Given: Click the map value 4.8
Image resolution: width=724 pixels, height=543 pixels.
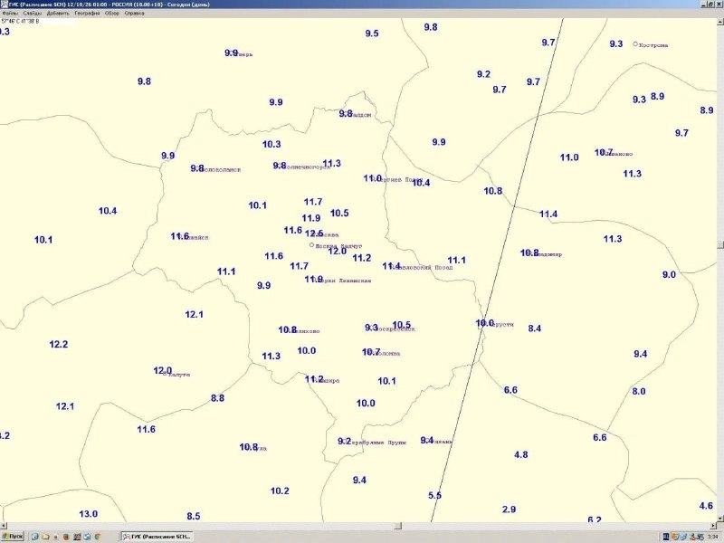Looking at the screenshot, I should (521, 455).
